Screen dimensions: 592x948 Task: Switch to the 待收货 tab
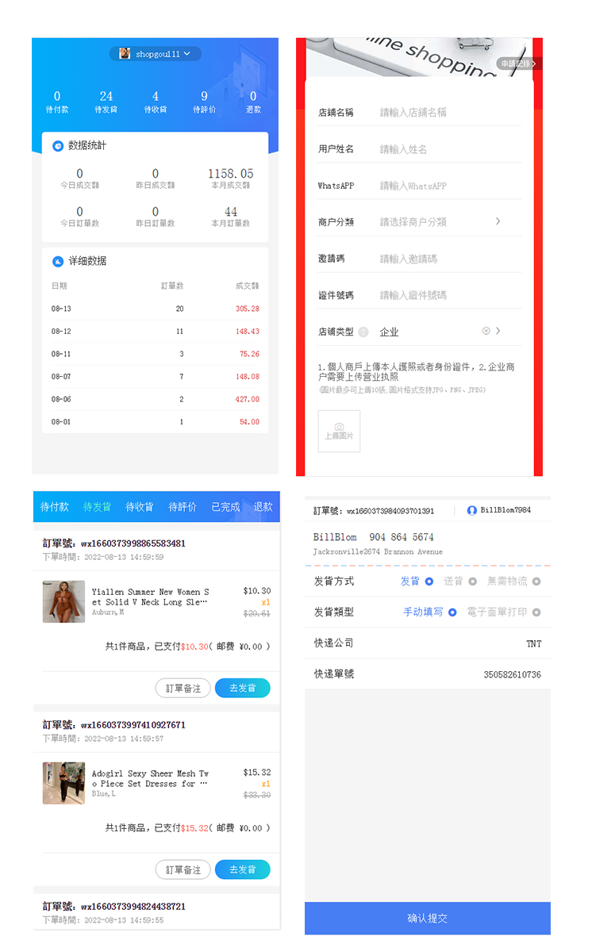coord(140,507)
